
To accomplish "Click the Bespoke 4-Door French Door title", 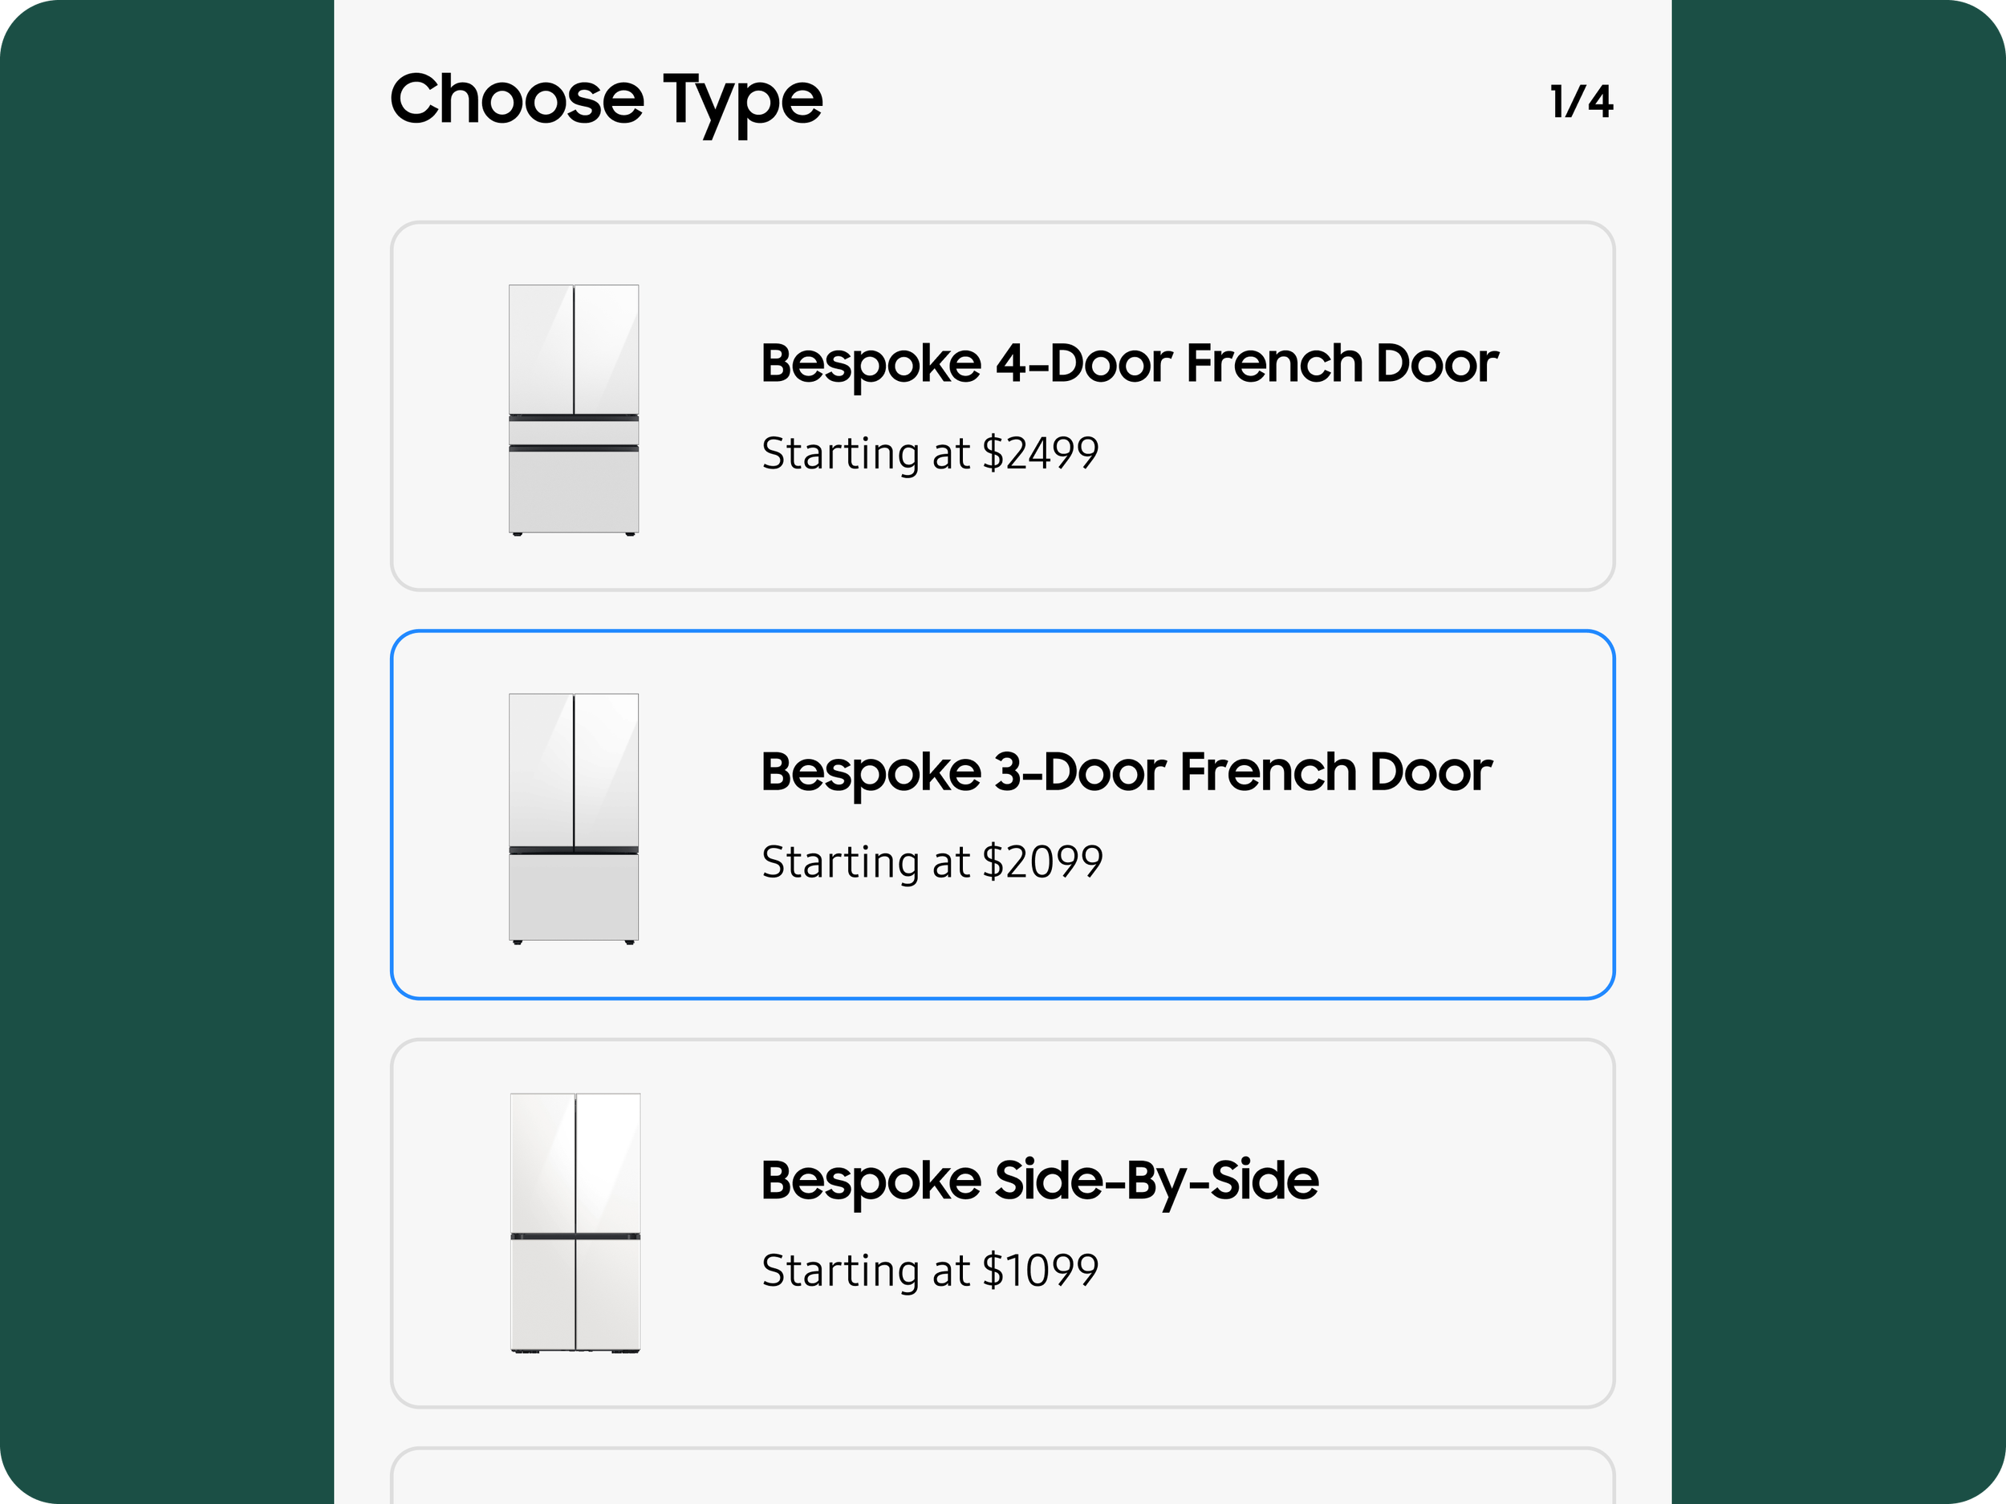I will click(x=1129, y=363).
